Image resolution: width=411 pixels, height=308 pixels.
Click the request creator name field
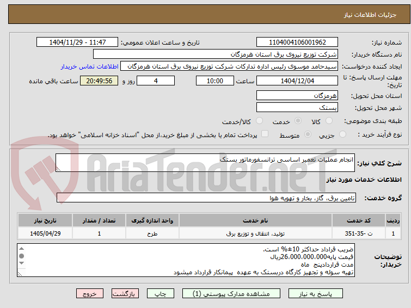click(x=229, y=66)
